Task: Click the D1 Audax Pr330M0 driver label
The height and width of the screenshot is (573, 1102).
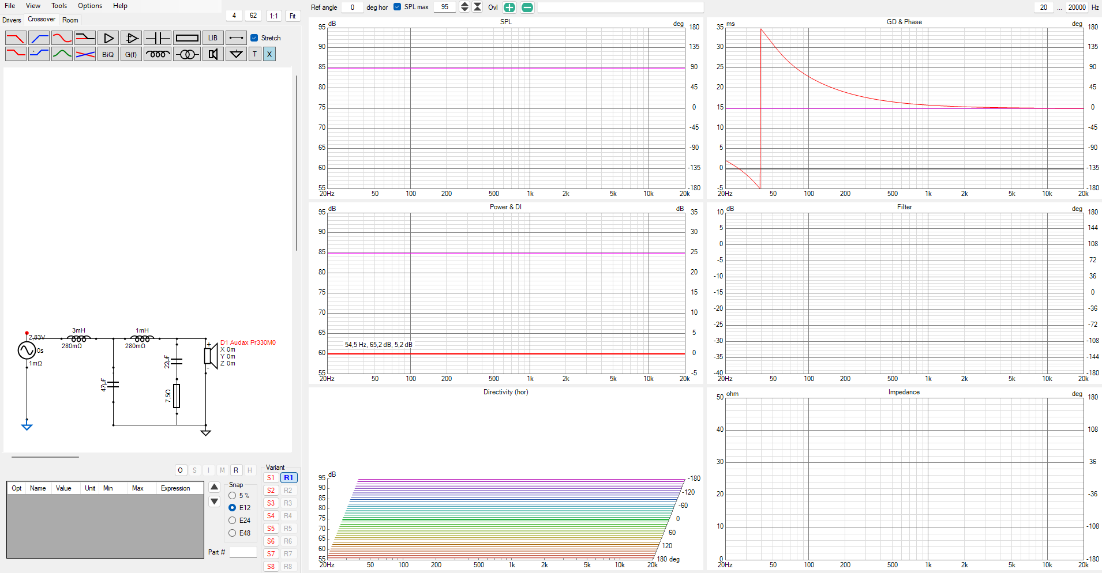Action: point(248,342)
